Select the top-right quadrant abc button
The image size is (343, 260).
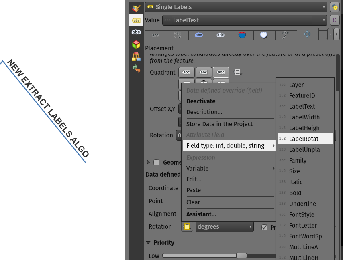[221, 72]
